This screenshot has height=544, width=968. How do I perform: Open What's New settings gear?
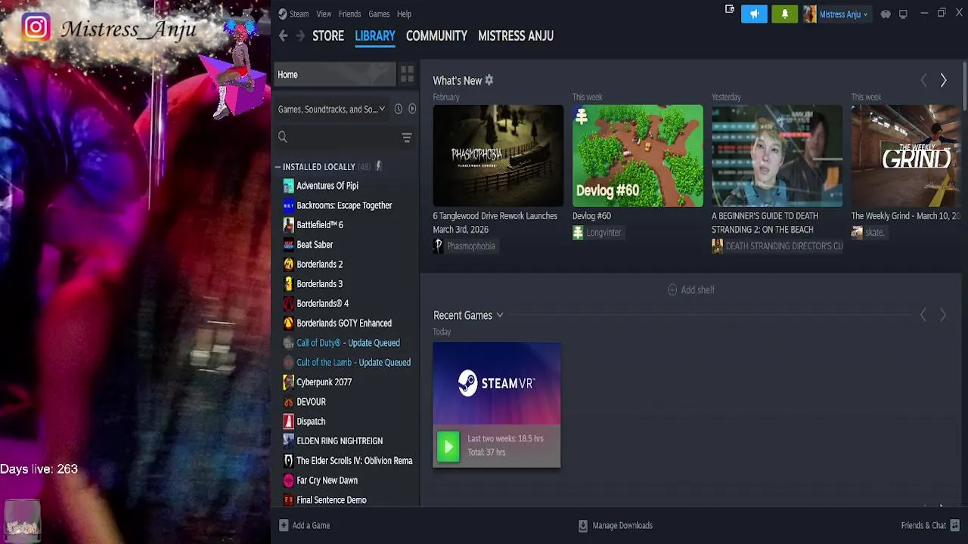click(489, 80)
